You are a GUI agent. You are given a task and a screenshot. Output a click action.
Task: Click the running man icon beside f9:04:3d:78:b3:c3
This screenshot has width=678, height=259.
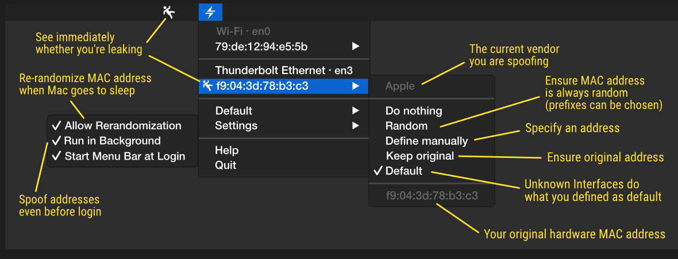click(x=207, y=86)
